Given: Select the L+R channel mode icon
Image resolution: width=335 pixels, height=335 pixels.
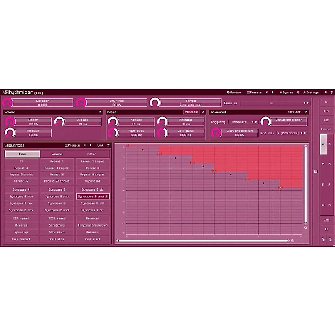Looking at the screenshot, I should [326, 111].
